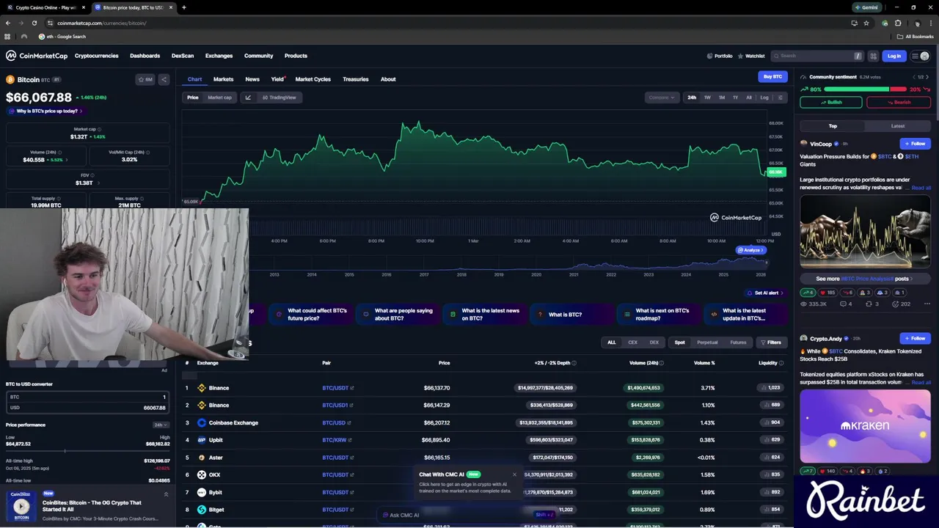
Task: Vote Bullish on community sentiment
Action: [x=830, y=103]
